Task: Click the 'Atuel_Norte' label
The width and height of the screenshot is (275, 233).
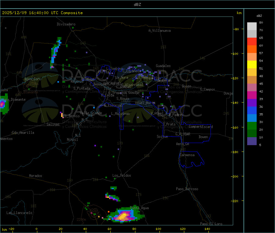Action: point(145,103)
